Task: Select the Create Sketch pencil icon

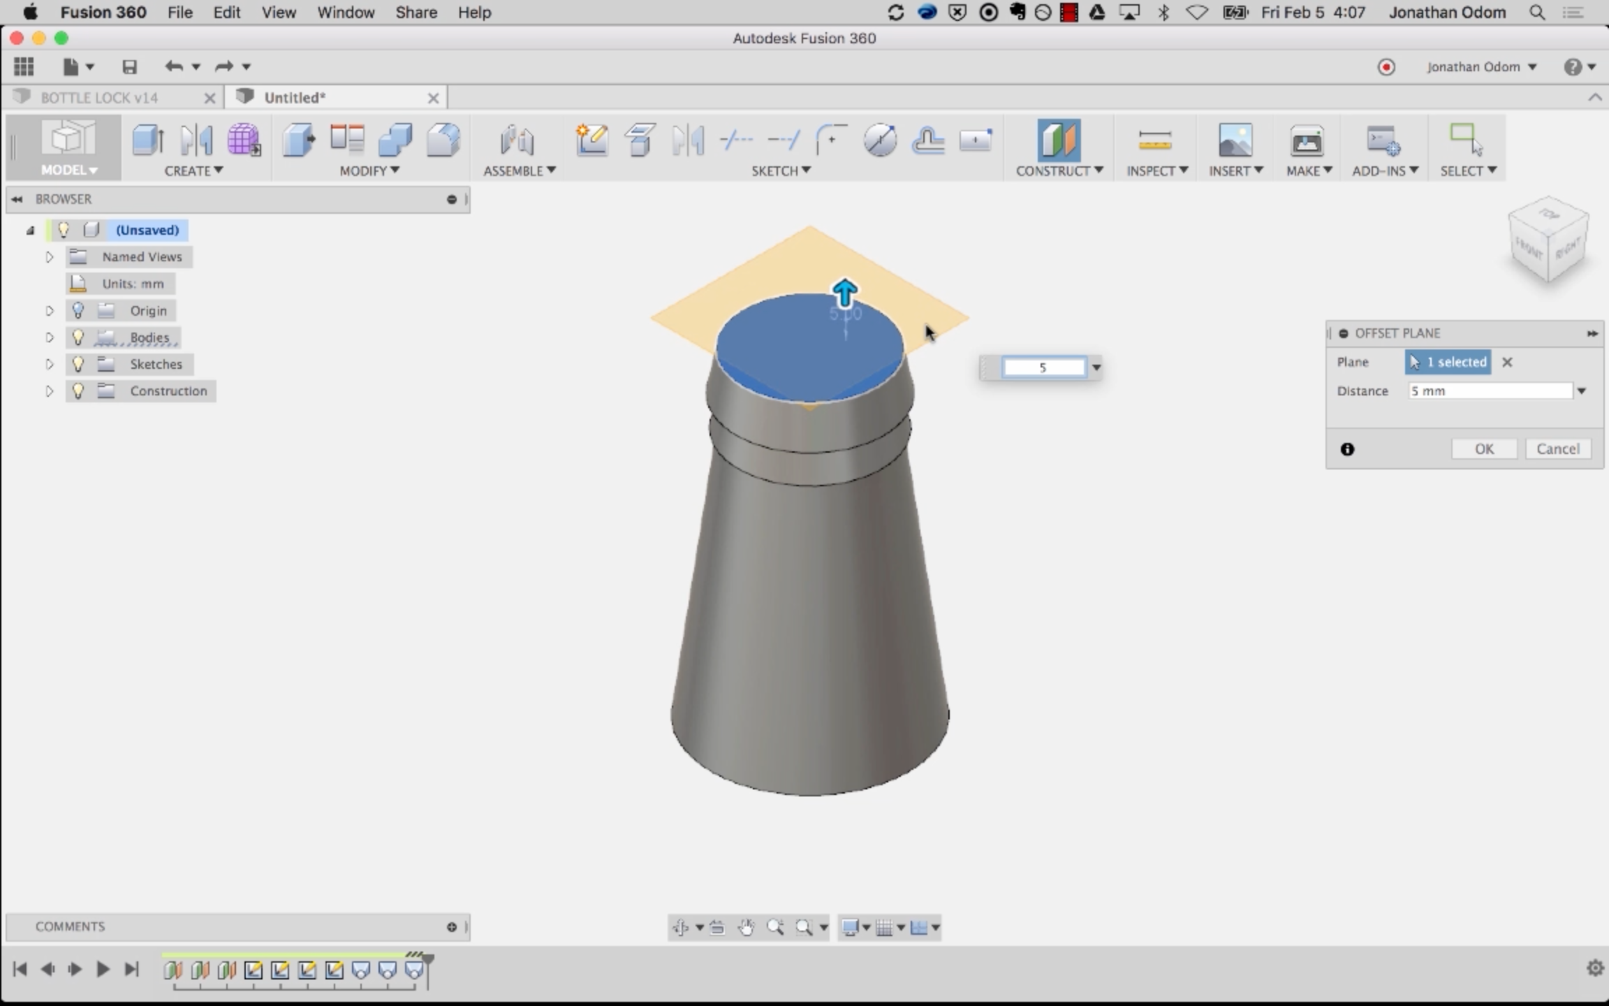Action: tap(592, 140)
